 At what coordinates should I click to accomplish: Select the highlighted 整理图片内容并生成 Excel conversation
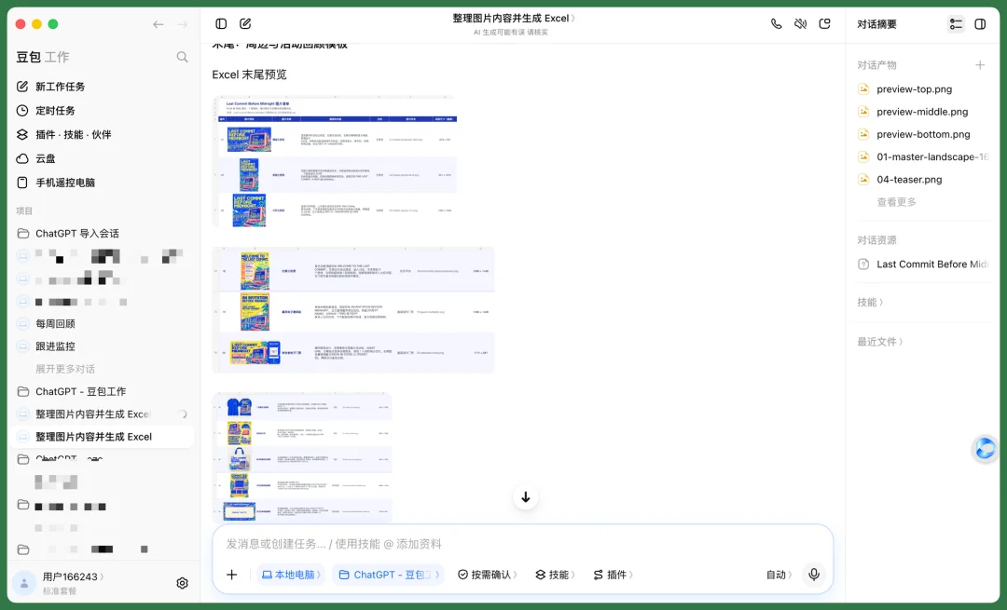(x=103, y=437)
